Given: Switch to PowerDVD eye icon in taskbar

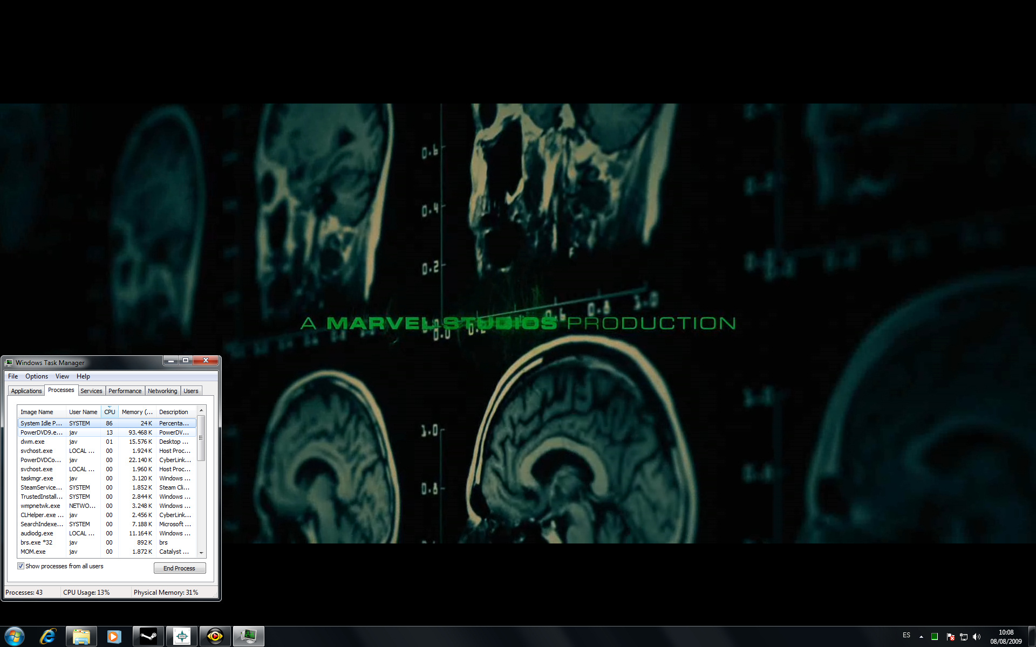Looking at the screenshot, I should (x=215, y=636).
